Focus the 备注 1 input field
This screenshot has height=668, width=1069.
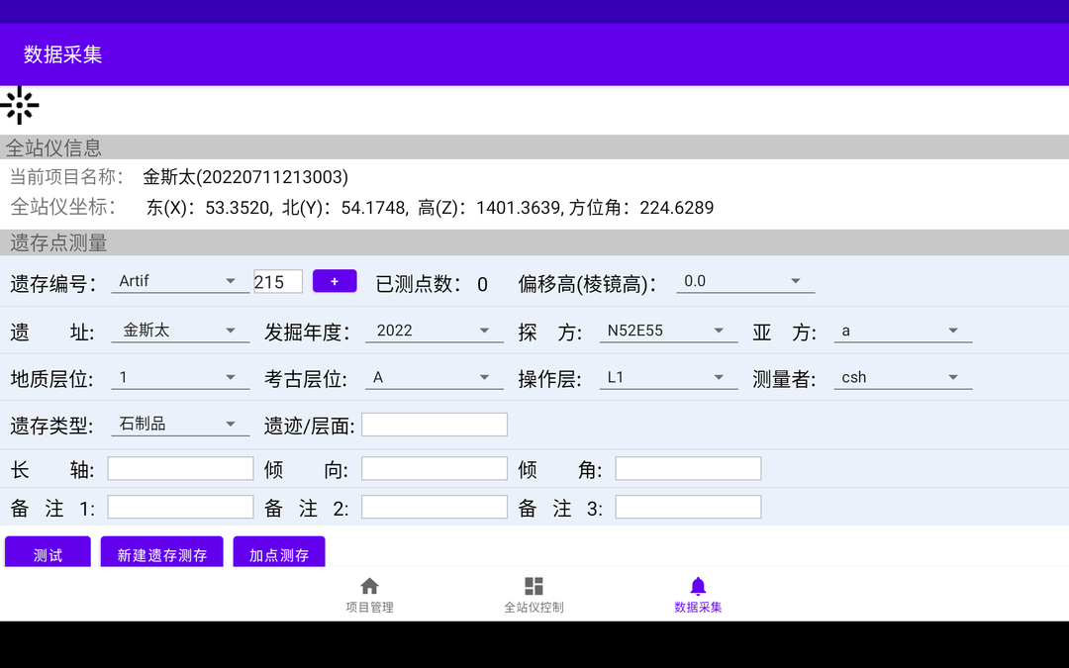pyautogui.click(x=181, y=507)
